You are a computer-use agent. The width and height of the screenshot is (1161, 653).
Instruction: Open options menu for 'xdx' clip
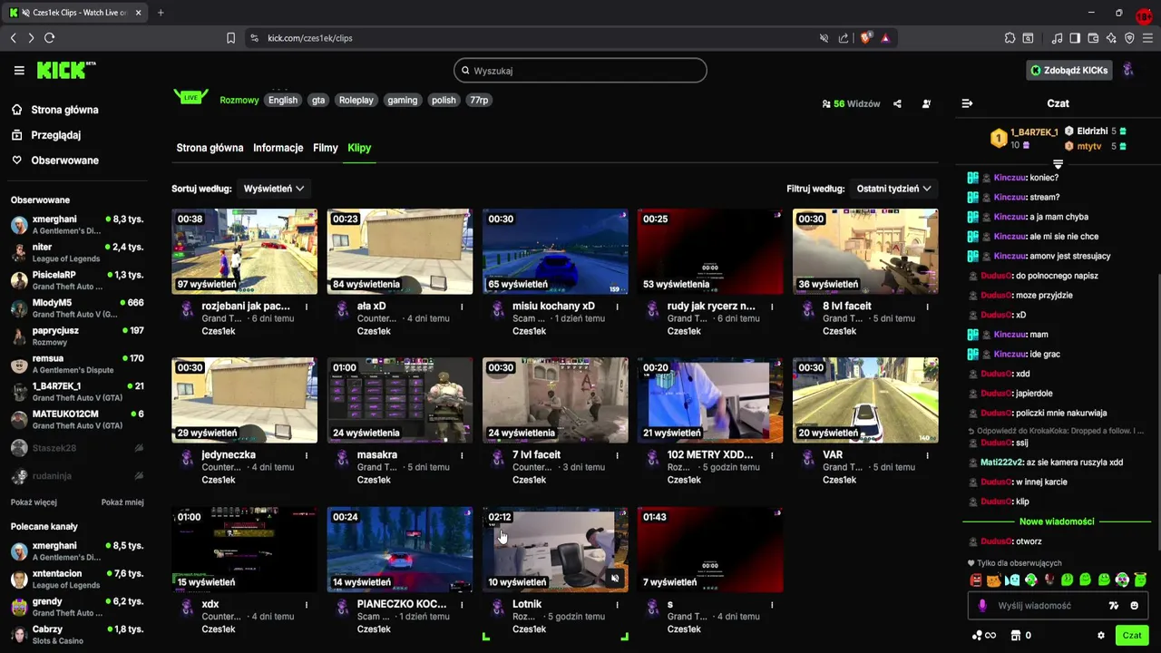pos(307,604)
